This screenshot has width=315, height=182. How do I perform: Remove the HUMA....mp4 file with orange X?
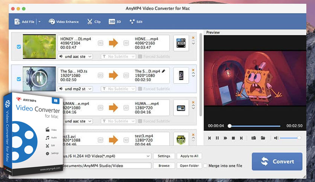(193, 102)
